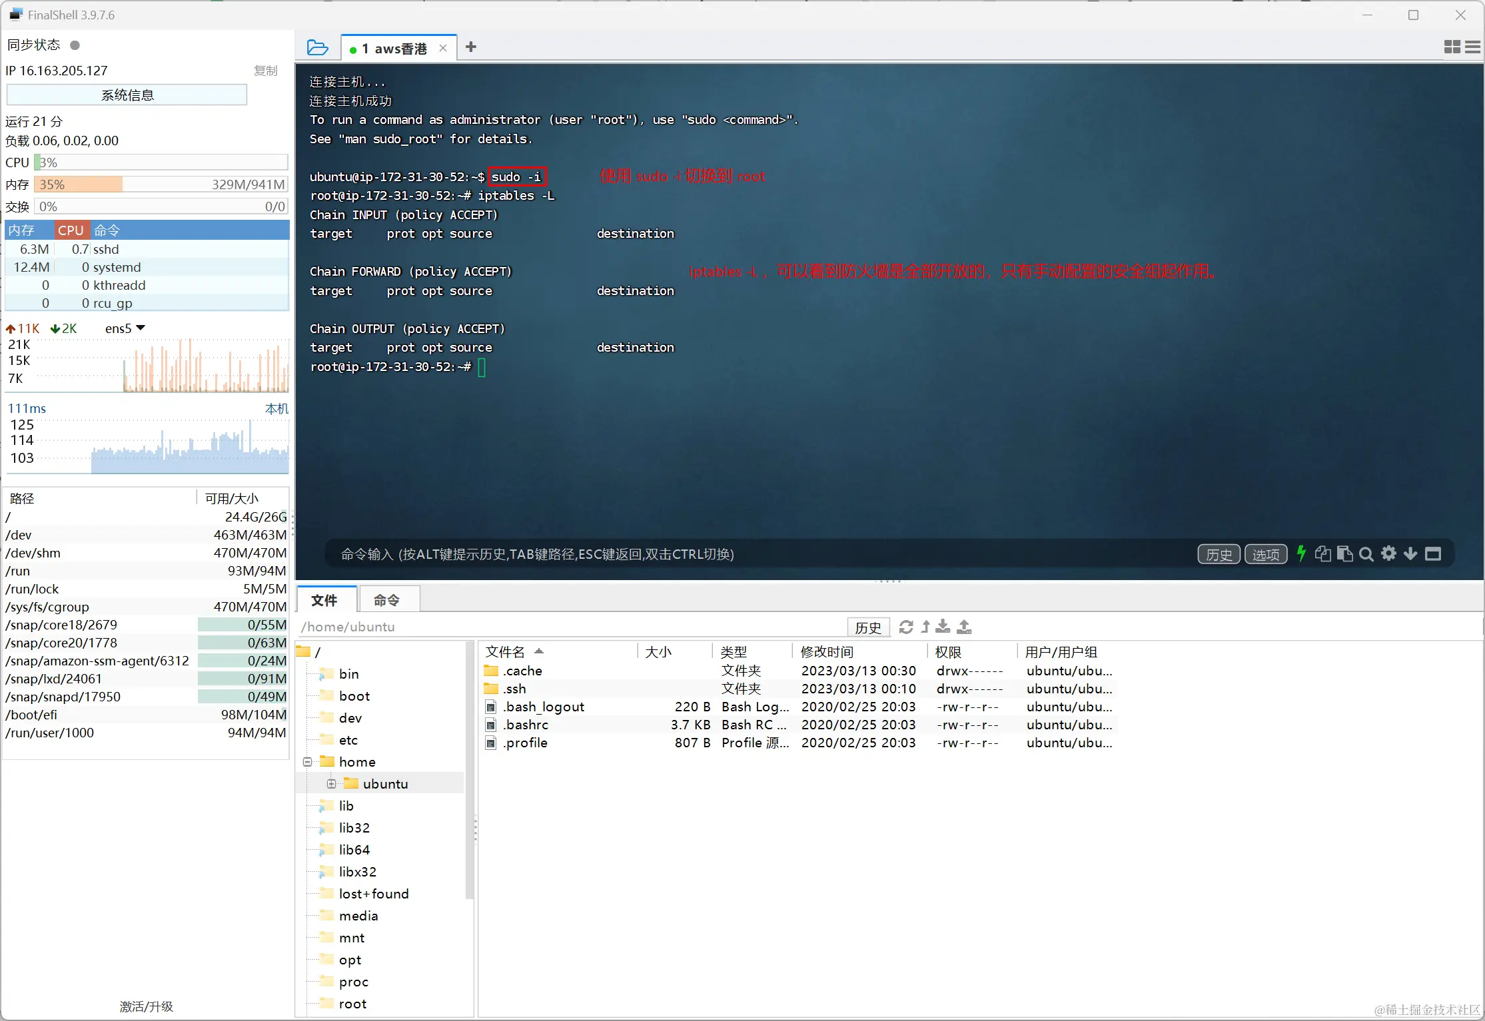Collapse the home folder tree node
This screenshot has height=1021, width=1485.
click(308, 762)
